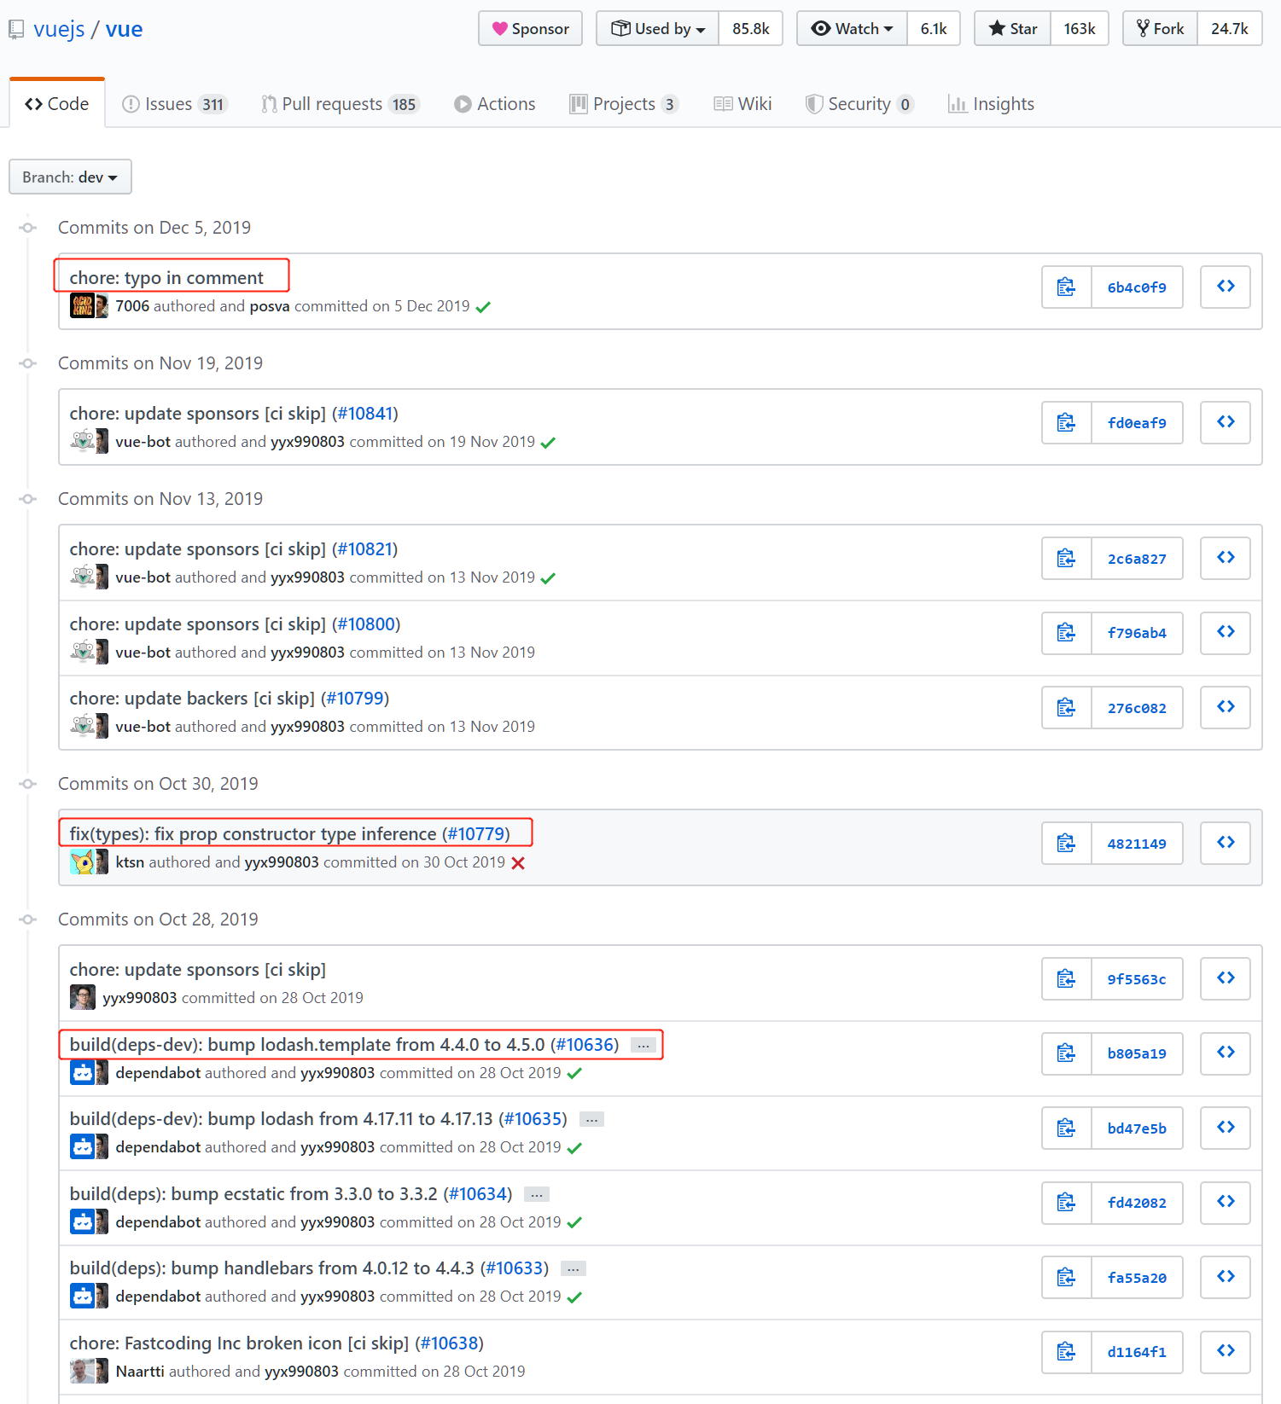Open the Issues tab
Screen dimensions: 1281x1404
click(x=175, y=104)
